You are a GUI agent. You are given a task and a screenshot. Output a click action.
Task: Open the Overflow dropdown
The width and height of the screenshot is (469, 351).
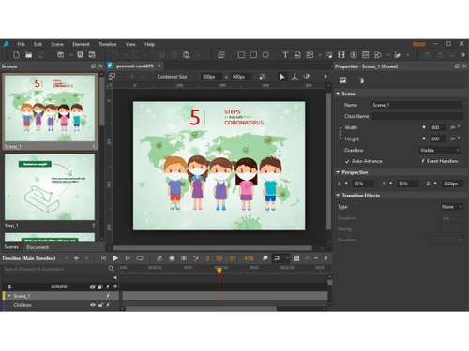coord(440,150)
